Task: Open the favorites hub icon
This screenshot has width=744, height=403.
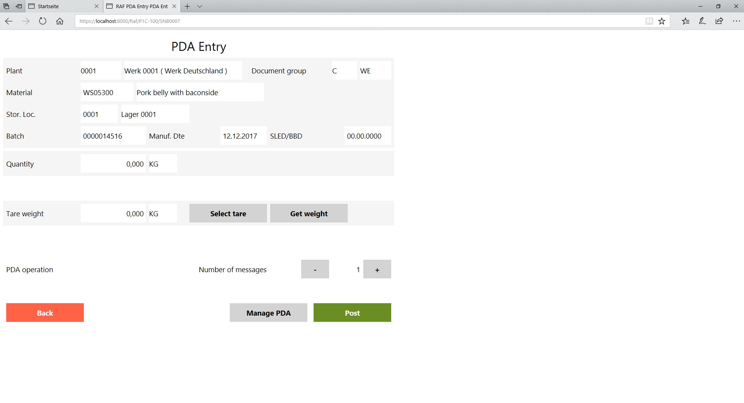Action: (685, 21)
